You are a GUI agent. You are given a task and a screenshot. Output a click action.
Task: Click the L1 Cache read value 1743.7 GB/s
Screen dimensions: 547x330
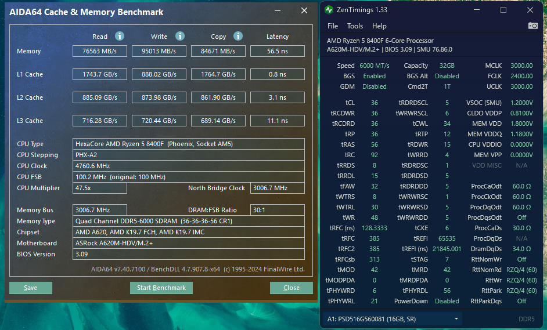coord(100,74)
